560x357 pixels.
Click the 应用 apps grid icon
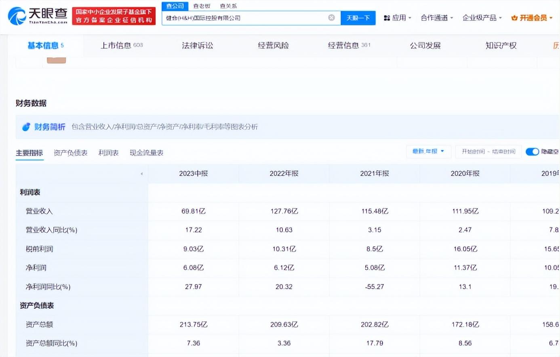click(x=387, y=18)
